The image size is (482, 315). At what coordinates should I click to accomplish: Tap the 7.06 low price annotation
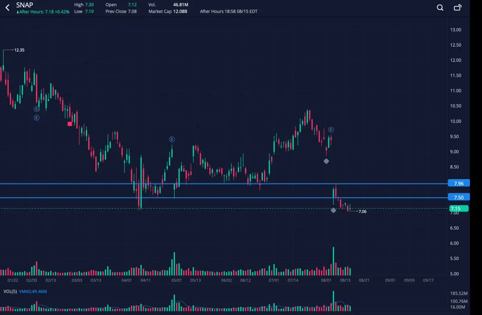tap(362, 211)
